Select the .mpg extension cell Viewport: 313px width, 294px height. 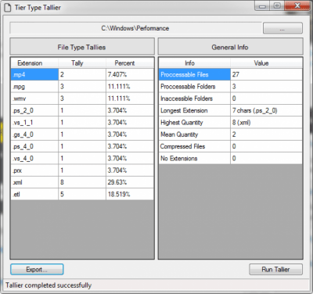pos(34,87)
